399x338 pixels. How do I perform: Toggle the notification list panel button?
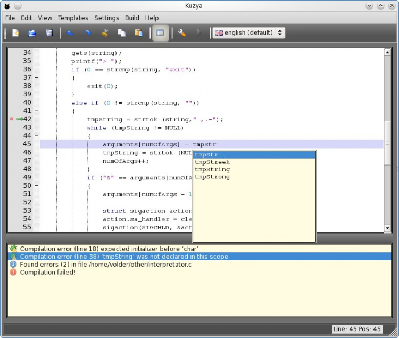pos(160,33)
